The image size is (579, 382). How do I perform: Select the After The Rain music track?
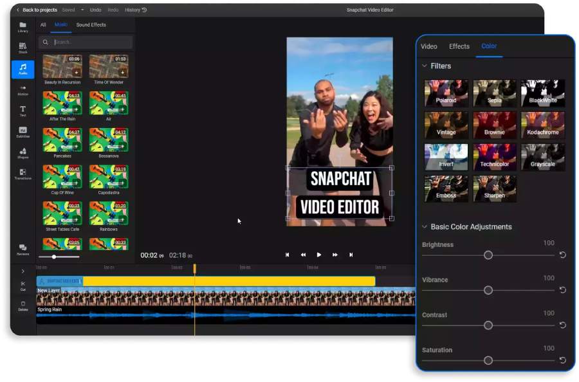[62, 103]
